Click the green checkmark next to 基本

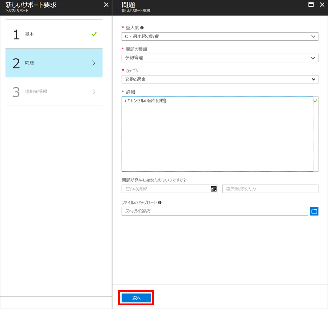(x=94, y=34)
